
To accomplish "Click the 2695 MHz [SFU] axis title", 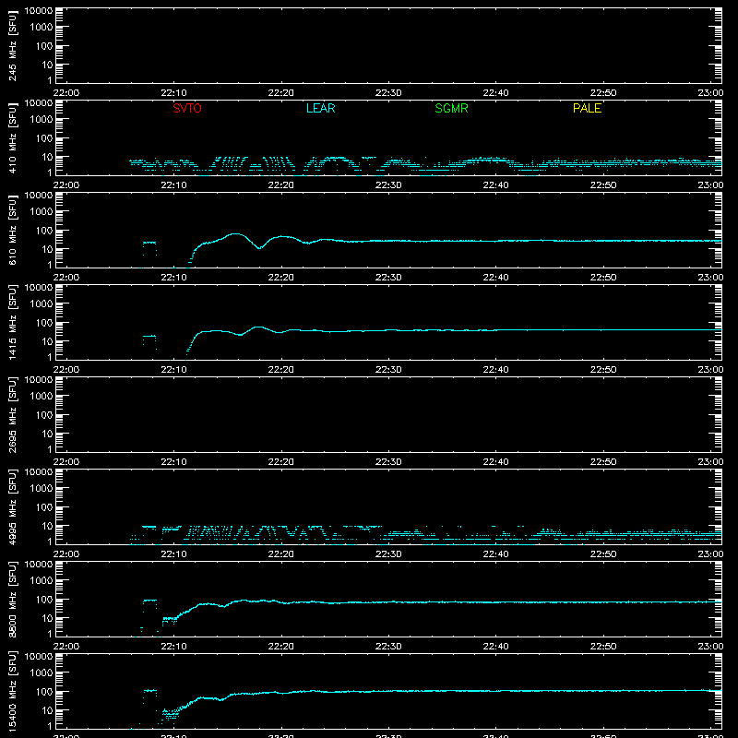I will click(x=13, y=414).
